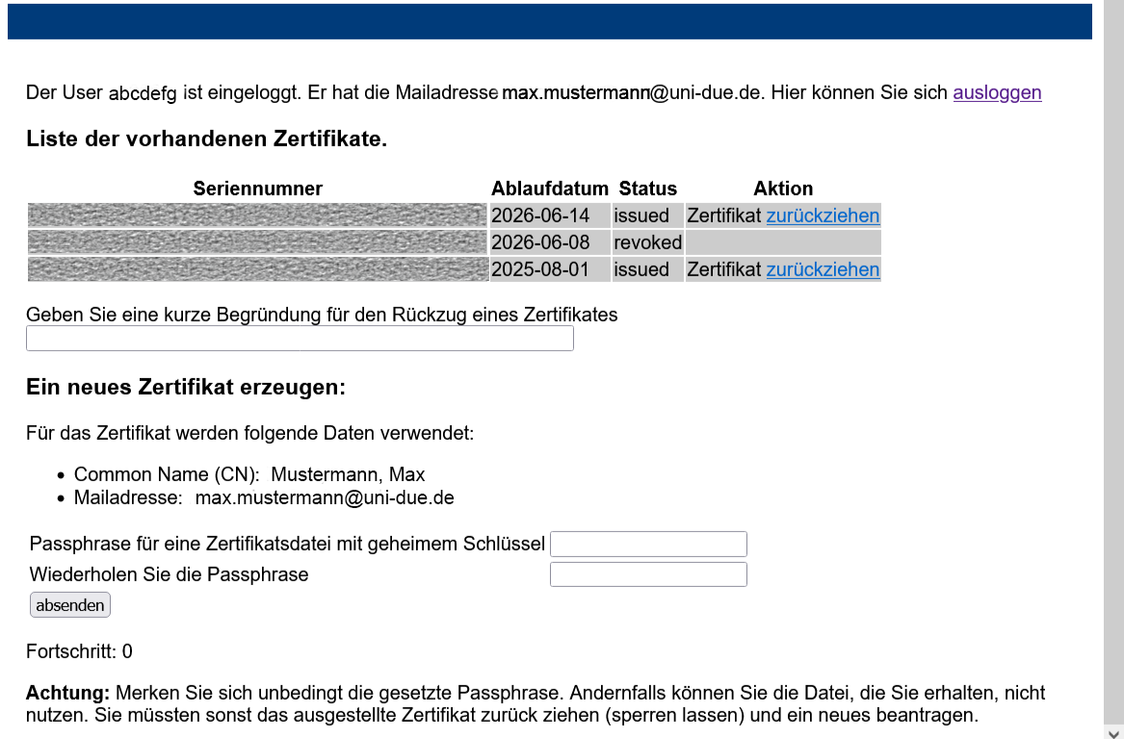
Task: Click the Seriennumner column header
Action: tap(258, 189)
